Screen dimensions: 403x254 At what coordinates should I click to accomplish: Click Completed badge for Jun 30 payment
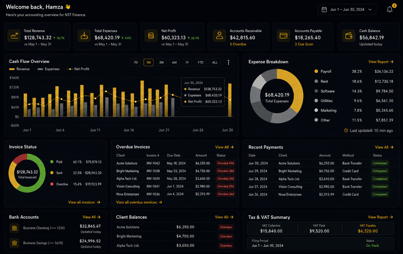point(380,163)
